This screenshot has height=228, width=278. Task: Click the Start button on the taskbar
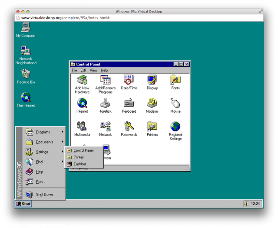(x=23, y=204)
